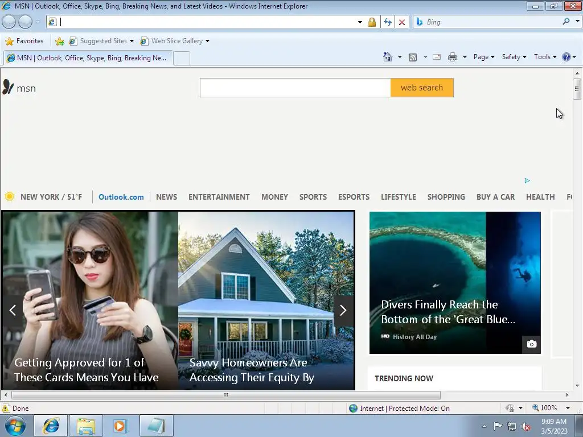The image size is (583, 437).
Task: Open the notepad app on the taskbar
Action: click(156, 426)
